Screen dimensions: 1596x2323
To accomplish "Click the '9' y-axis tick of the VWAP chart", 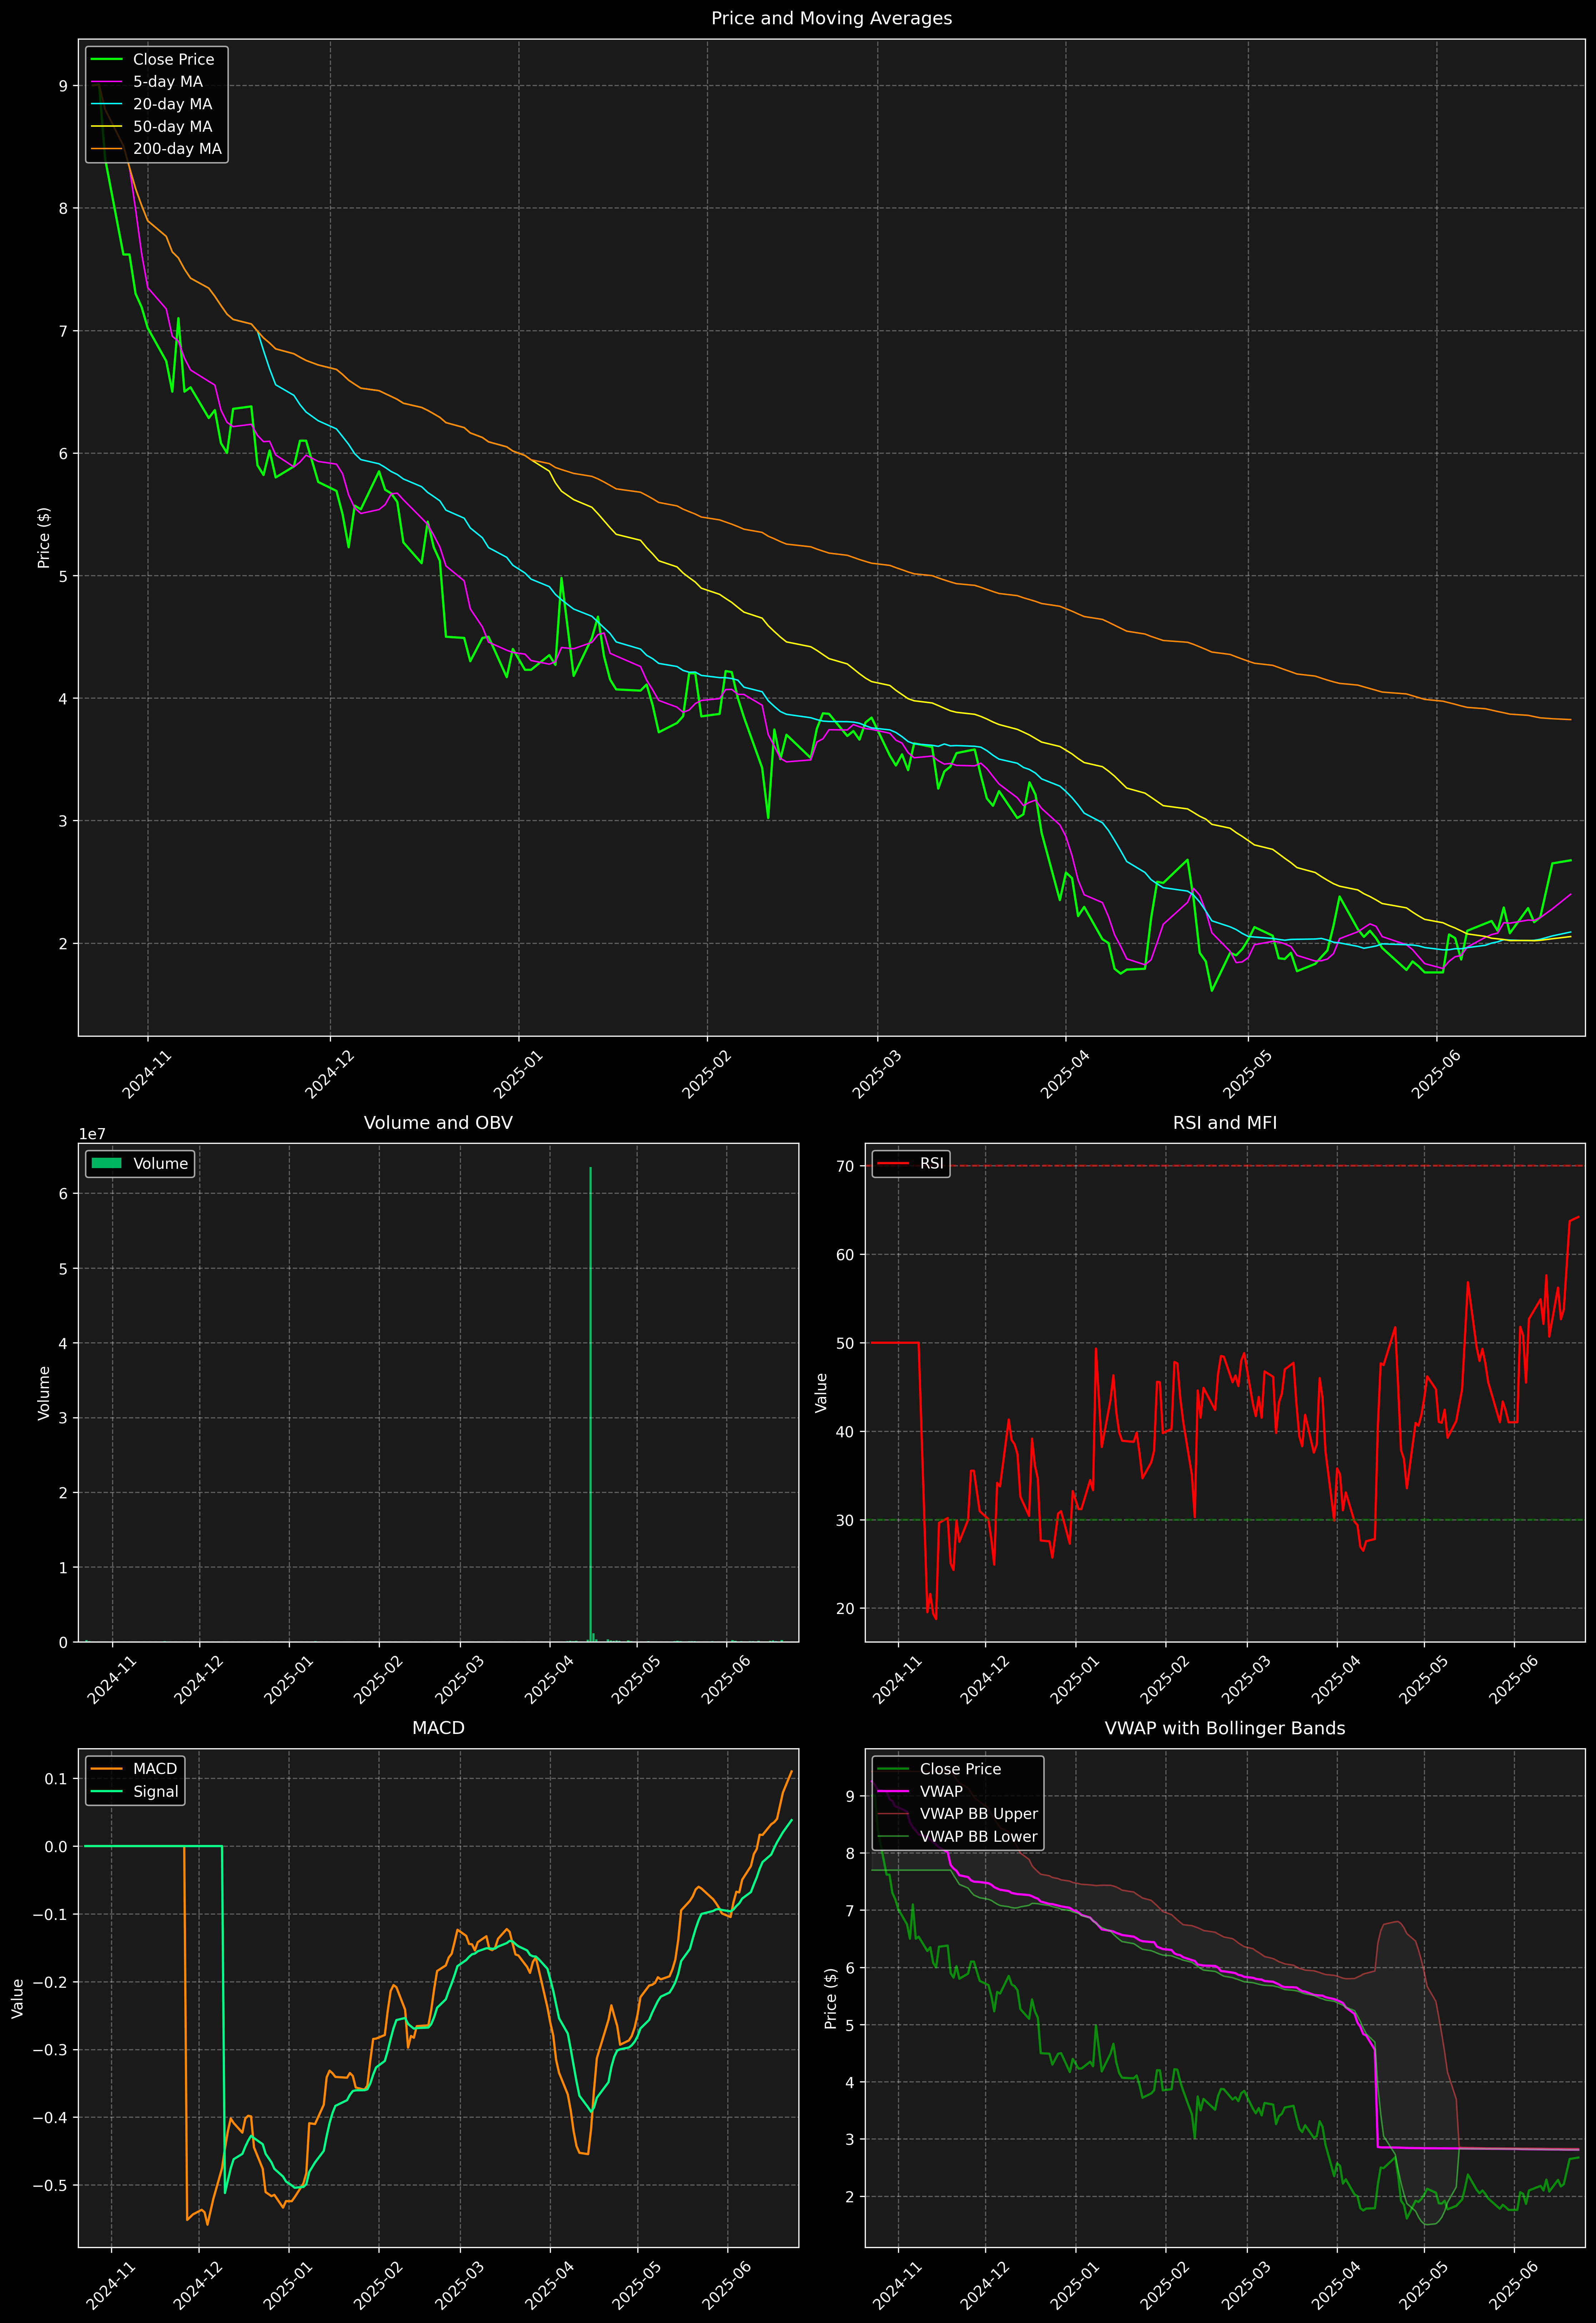I will coord(850,1796).
